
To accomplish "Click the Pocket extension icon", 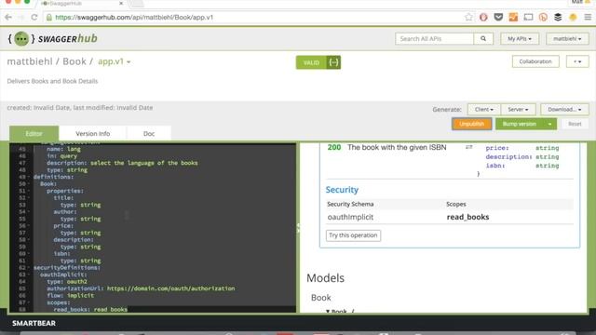I will 498,17.
